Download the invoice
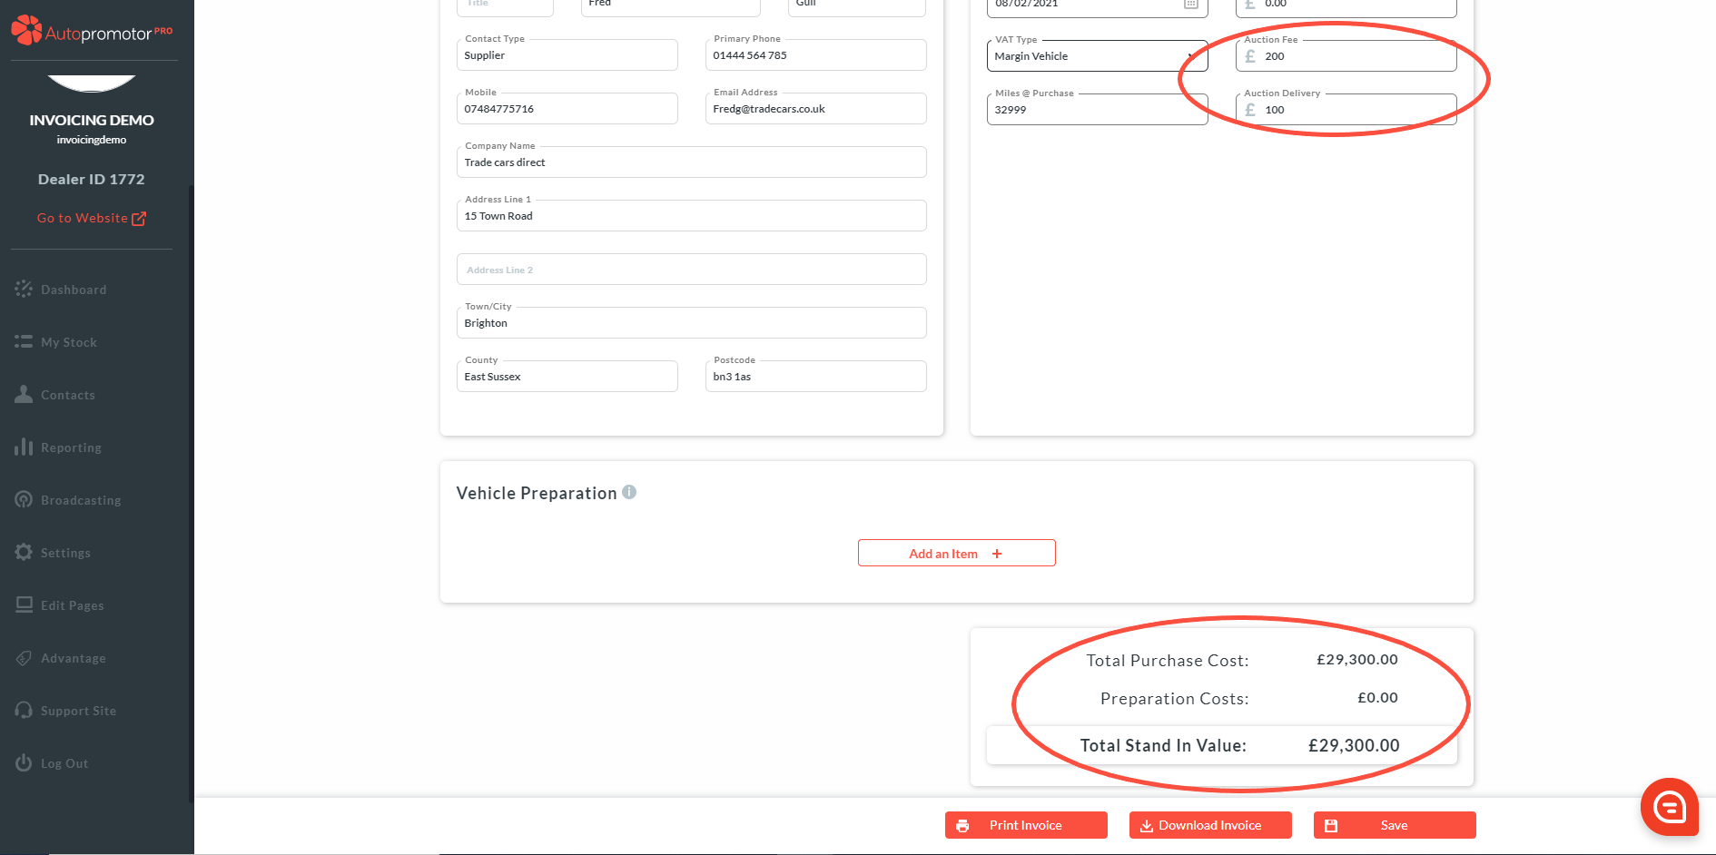This screenshot has width=1716, height=855. [x=1210, y=825]
